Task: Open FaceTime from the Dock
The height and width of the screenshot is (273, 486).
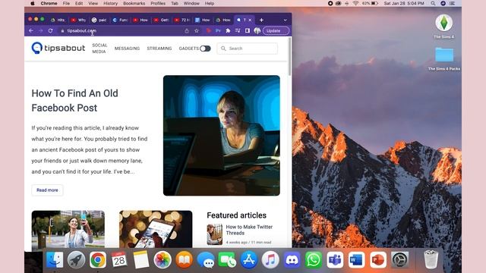Action: click(x=227, y=259)
